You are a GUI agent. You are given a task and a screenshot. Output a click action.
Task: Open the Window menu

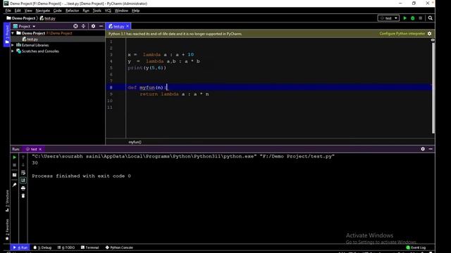pyautogui.click(x=121, y=11)
